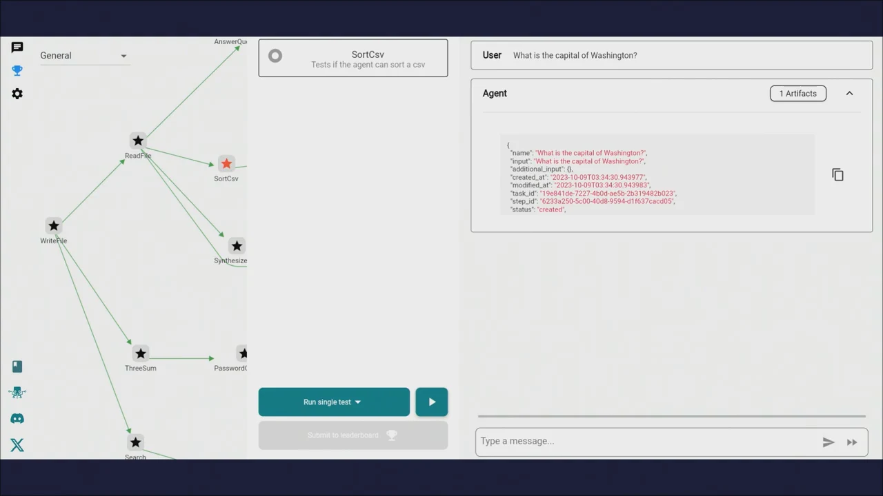Select the ThreeSum star node

[x=141, y=353]
